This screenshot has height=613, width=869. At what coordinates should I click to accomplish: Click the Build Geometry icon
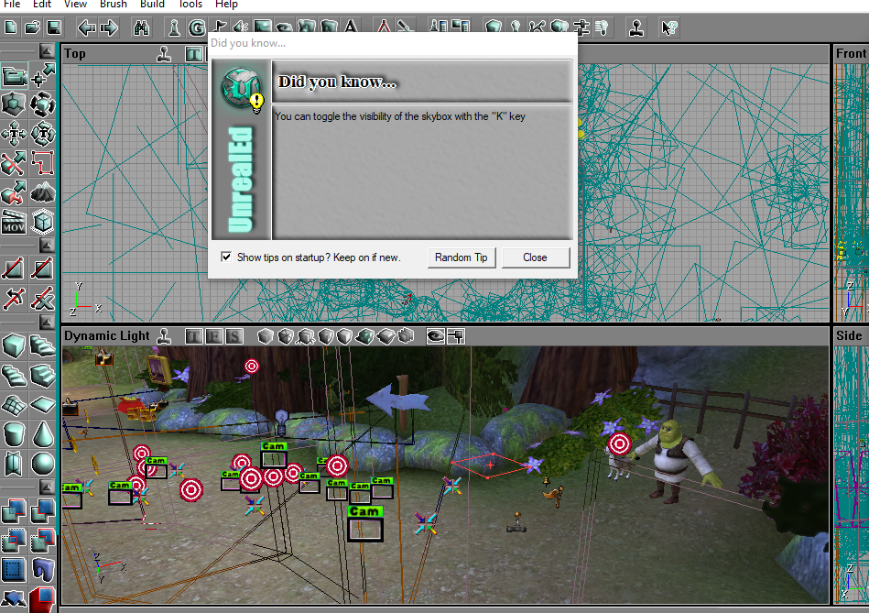pyautogui.click(x=494, y=27)
